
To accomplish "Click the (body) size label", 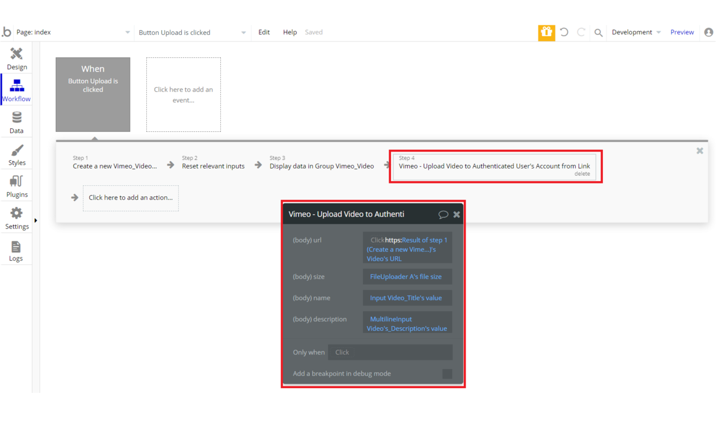I will click(309, 277).
